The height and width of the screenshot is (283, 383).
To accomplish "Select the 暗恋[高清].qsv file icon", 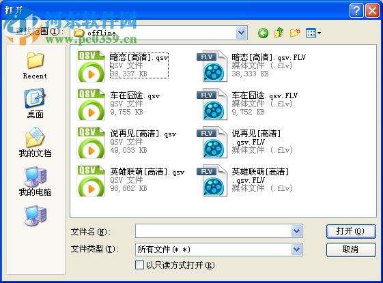I will 91,66.
